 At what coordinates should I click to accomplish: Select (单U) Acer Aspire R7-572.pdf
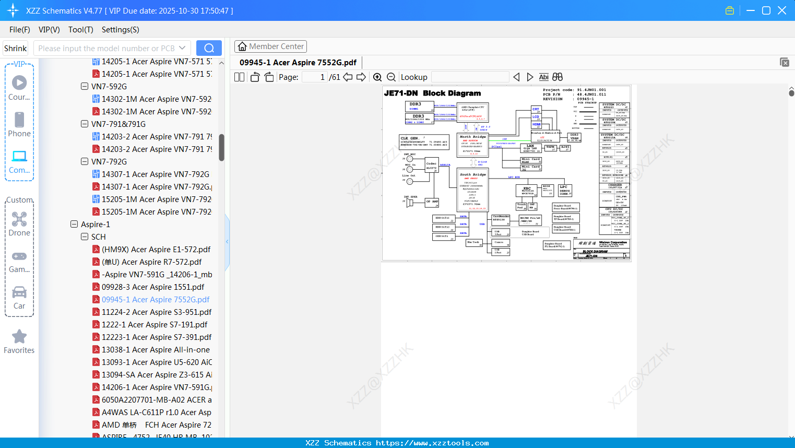click(151, 262)
